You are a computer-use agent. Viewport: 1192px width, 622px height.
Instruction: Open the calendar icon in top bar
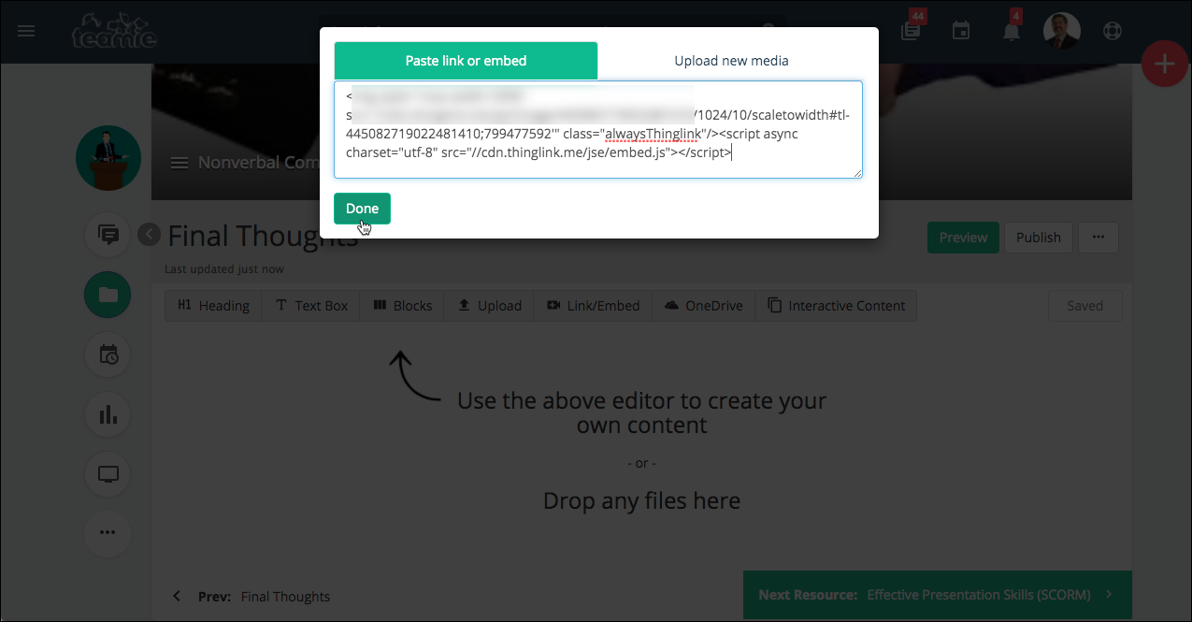click(960, 31)
